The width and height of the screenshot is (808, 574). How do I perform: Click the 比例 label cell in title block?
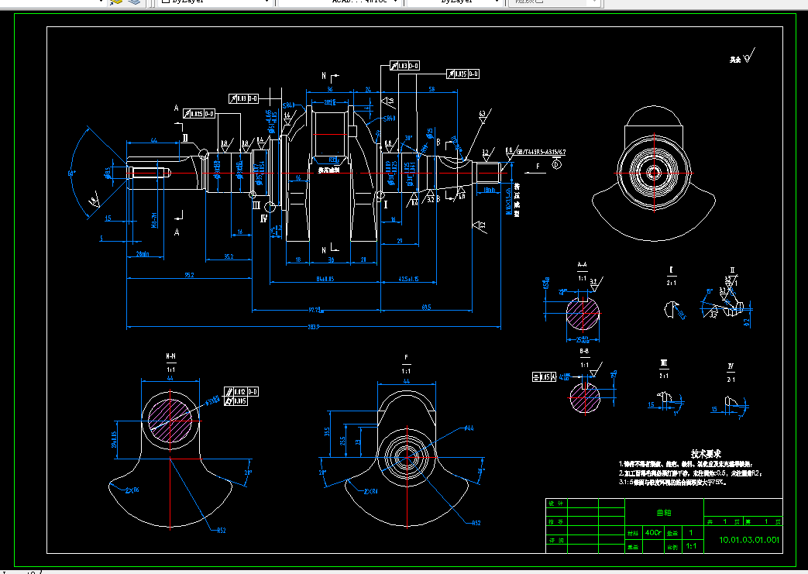tap(672, 547)
